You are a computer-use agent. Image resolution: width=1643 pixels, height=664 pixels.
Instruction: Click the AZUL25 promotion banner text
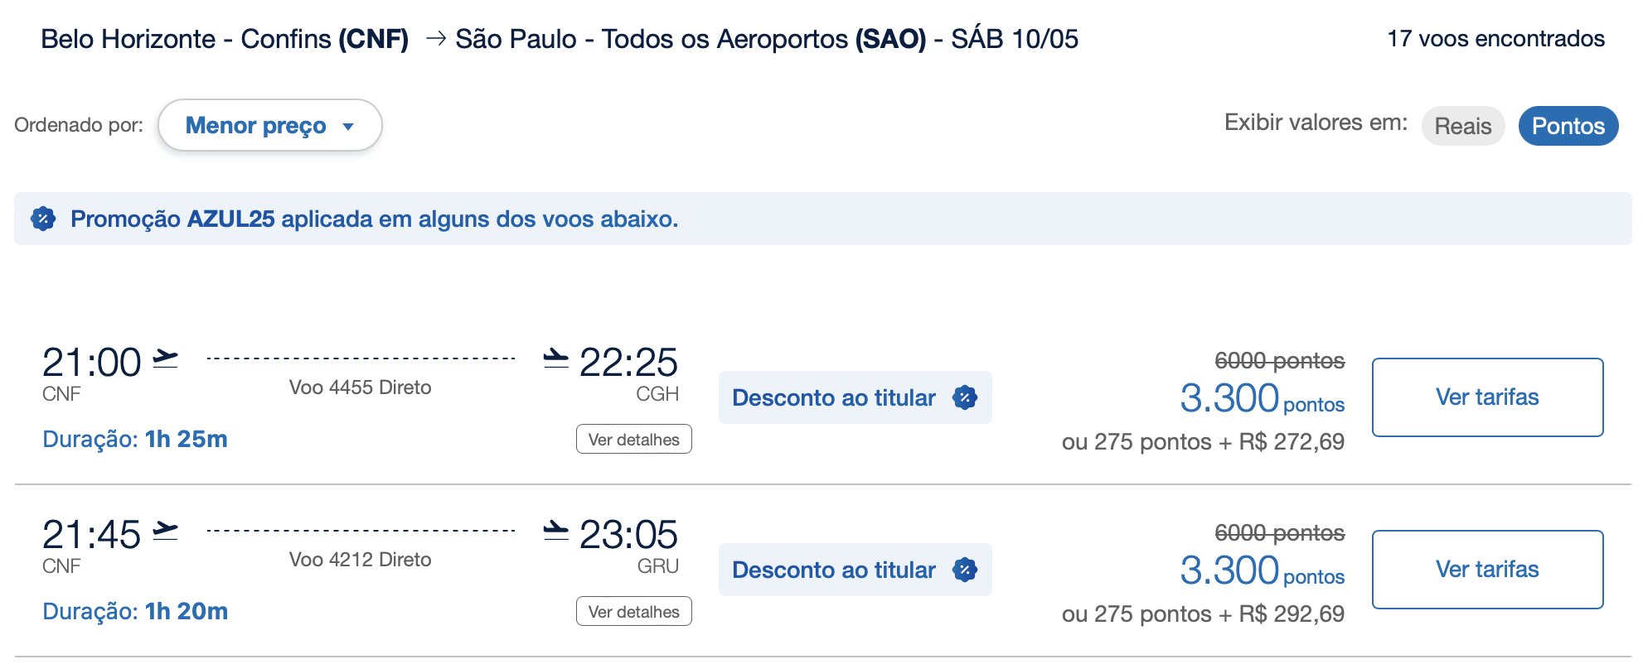click(375, 219)
